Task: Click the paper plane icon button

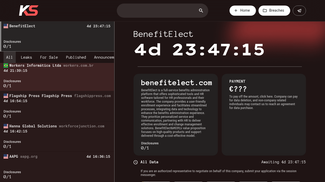Action: coord(299,11)
